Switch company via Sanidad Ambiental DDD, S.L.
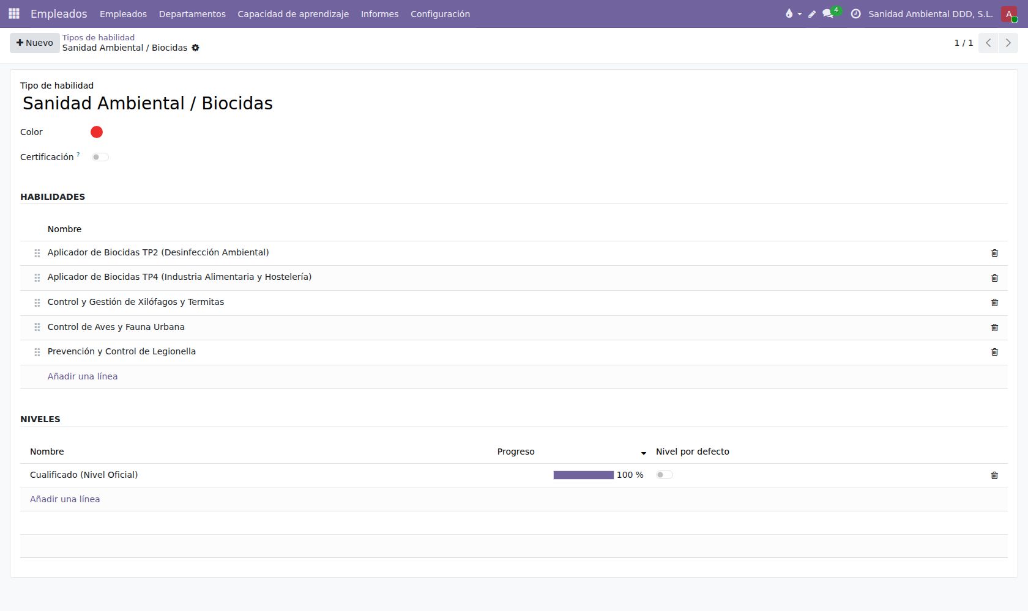1028x611 pixels. [930, 14]
